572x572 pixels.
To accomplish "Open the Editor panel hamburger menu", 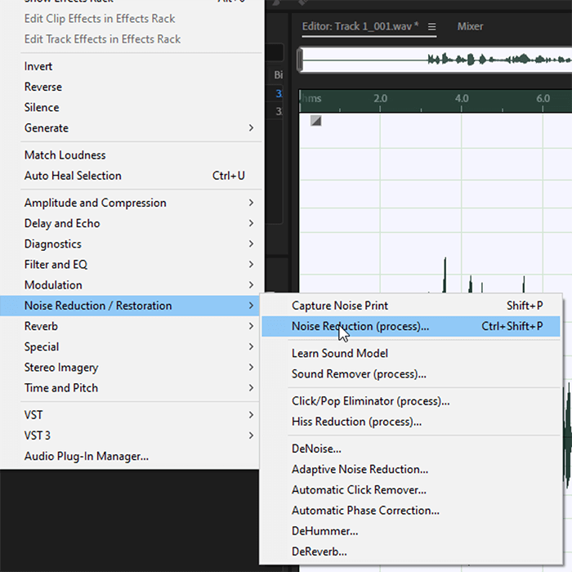I will (432, 27).
